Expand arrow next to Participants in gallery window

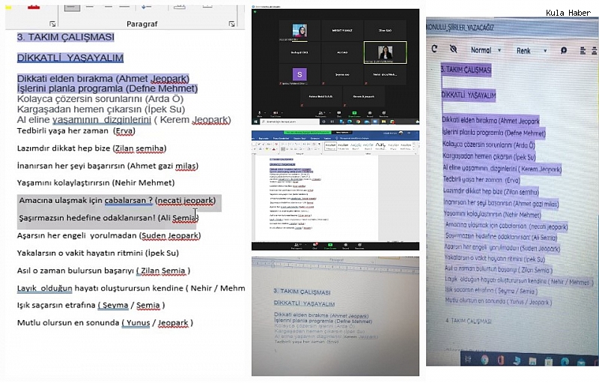click(x=330, y=112)
